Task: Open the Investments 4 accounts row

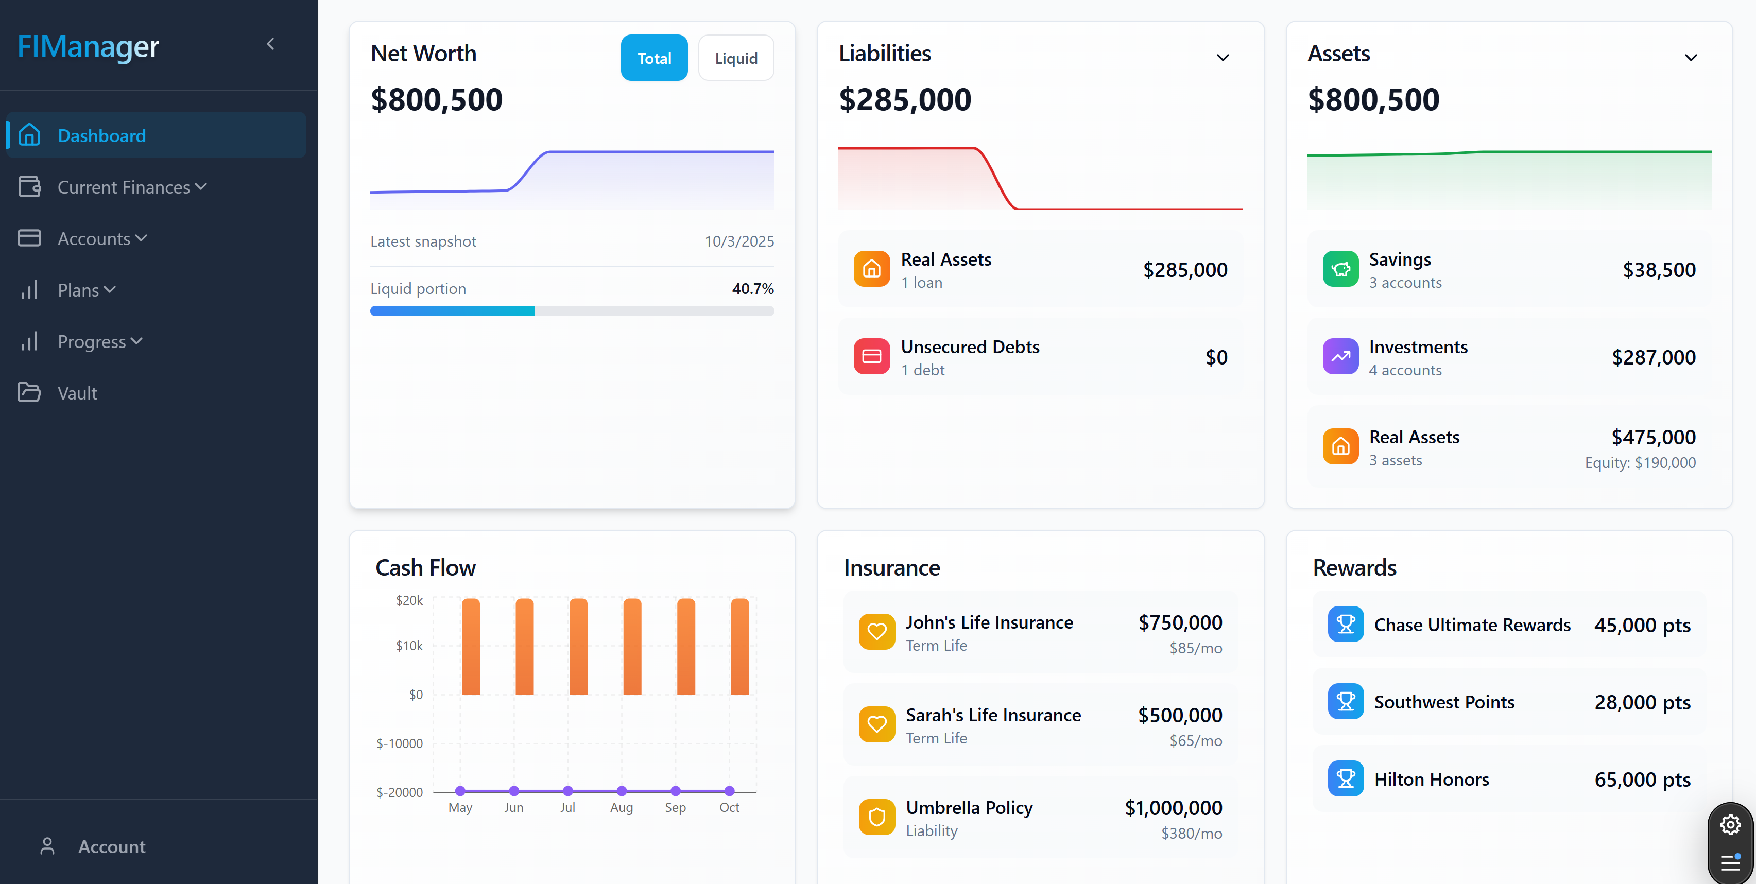Action: 1508,356
